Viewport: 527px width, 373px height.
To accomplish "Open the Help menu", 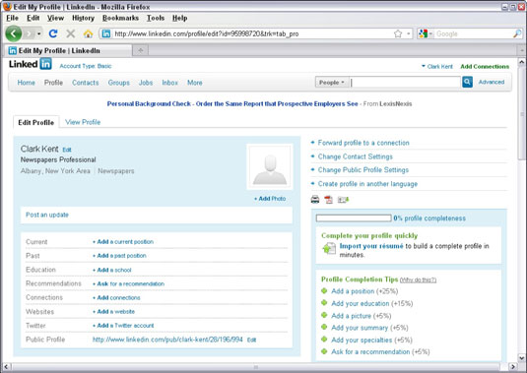I will (x=180, y=18).
